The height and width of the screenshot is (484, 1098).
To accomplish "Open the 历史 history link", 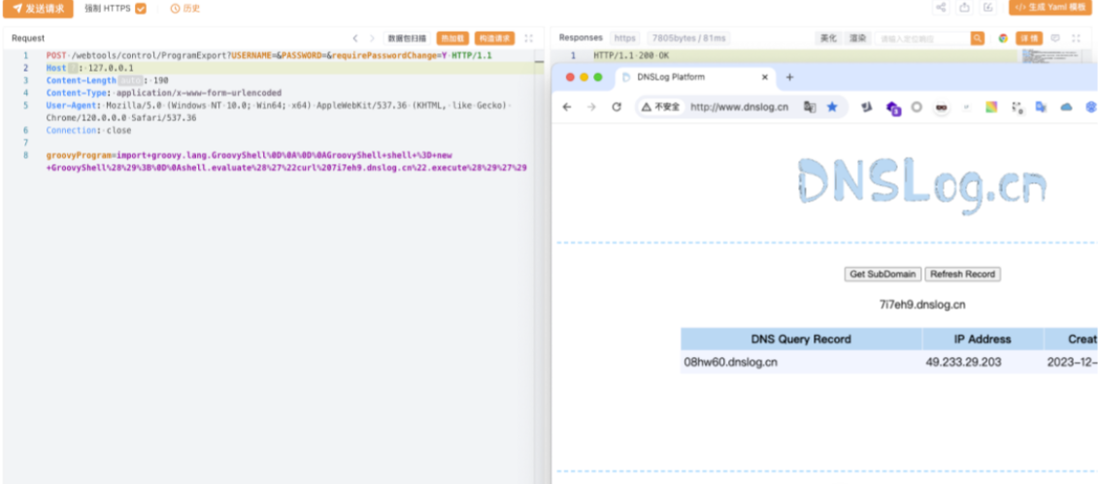I will [x=185, y=9].
